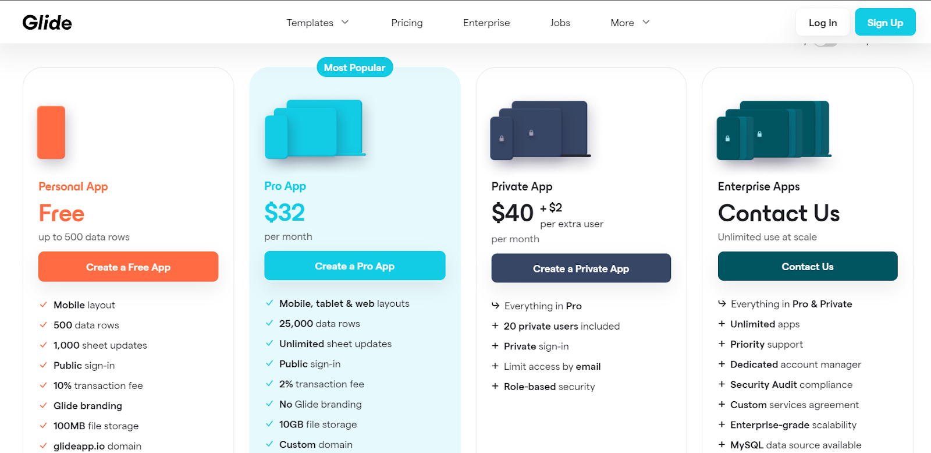Click the navy Private App devices illustration
The image size is (931, 453).
coord(541,130)
